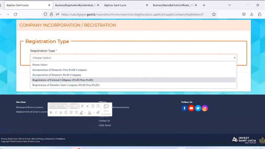Image resolution: width=265 pixels, height=149 pixels.
Task: Open the font name dropdown
Action: coord(59,106)
